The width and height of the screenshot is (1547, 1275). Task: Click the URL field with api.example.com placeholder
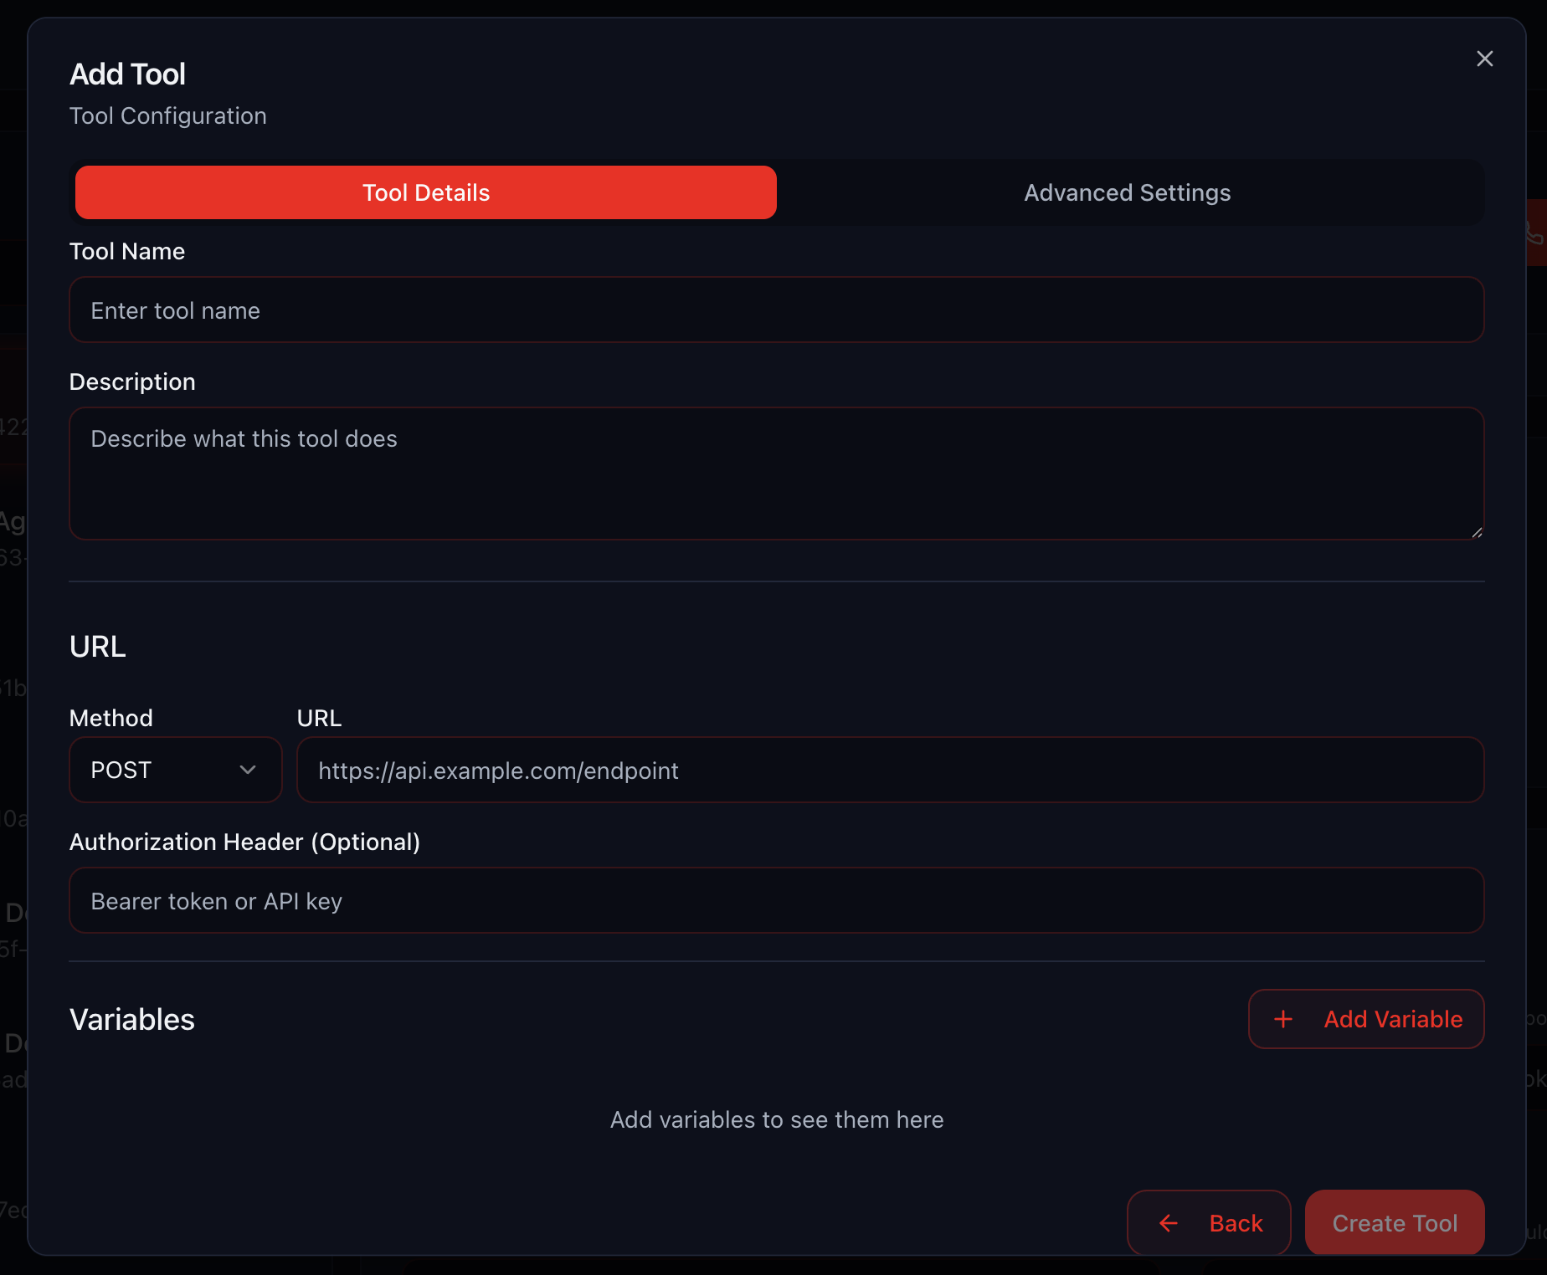(x=890, y=770)
